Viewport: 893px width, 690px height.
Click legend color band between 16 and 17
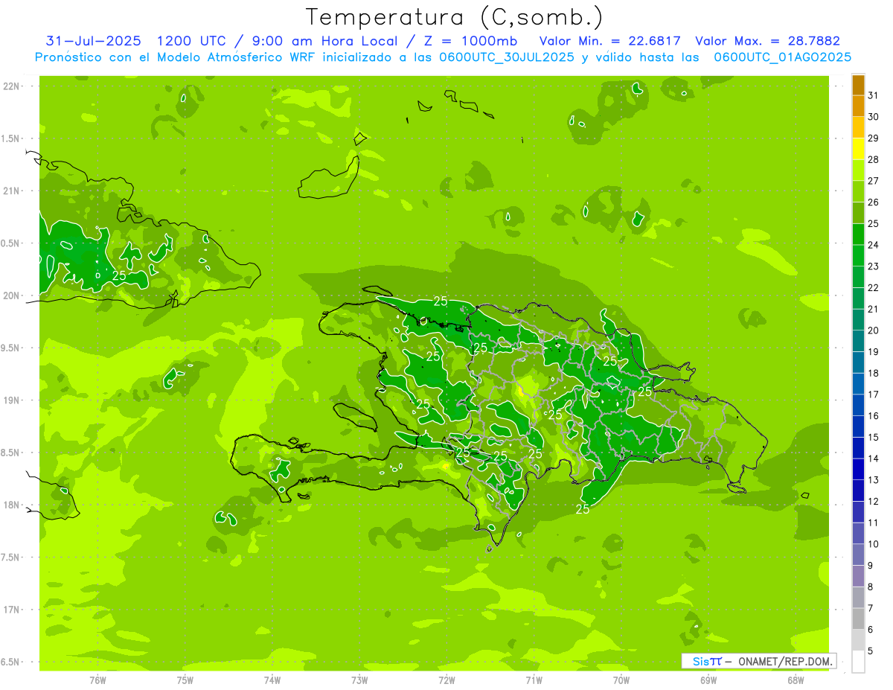[858, 405]
